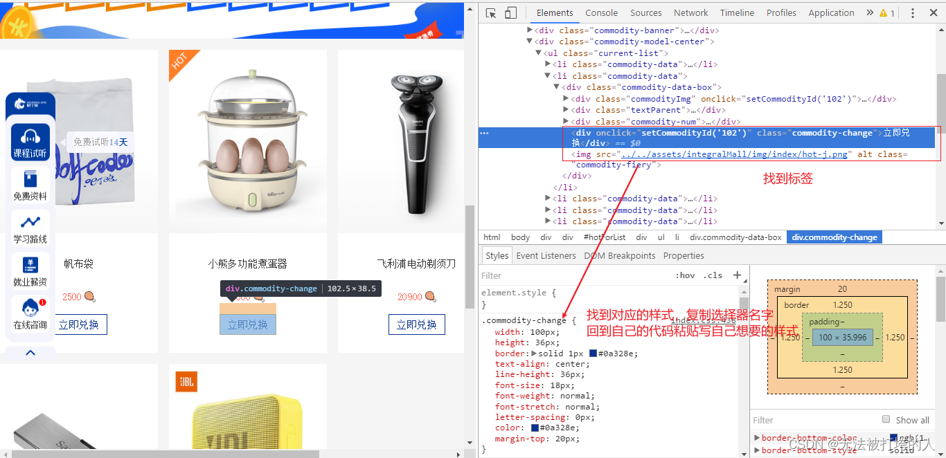
Task: Toggle the device toolbar icon
Action: (510, 13)
